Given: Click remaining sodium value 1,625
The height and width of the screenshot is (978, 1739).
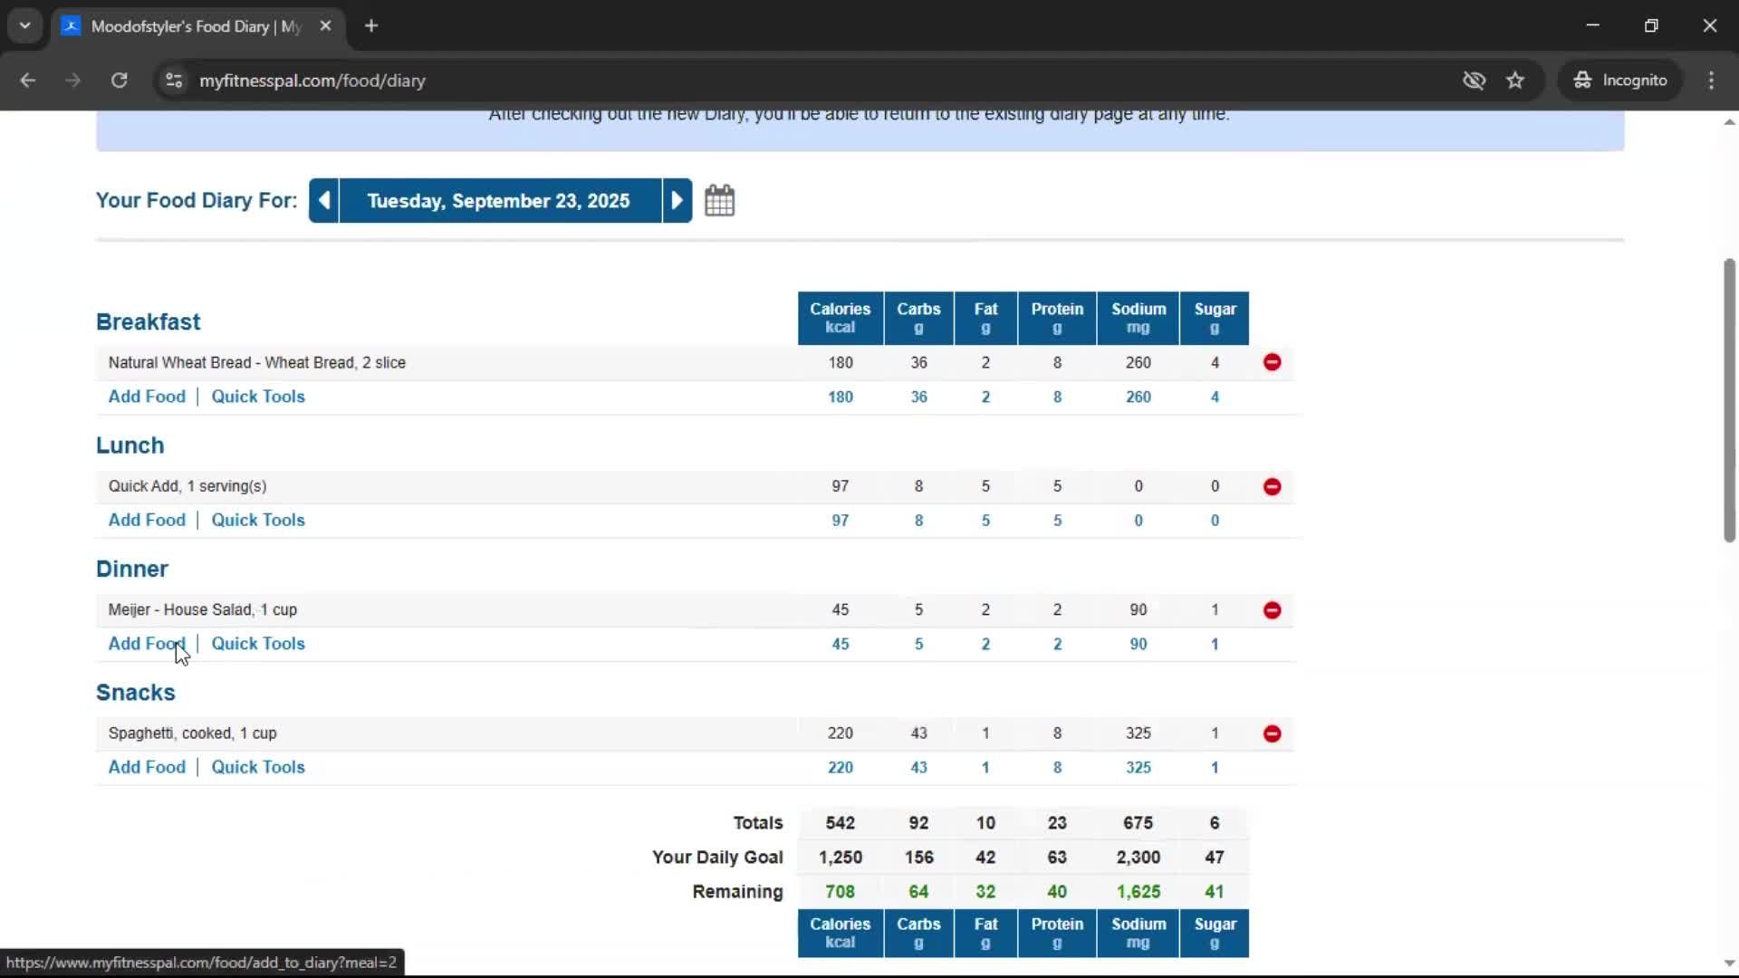Looking at the screenshot, I should click(1139, 892).
